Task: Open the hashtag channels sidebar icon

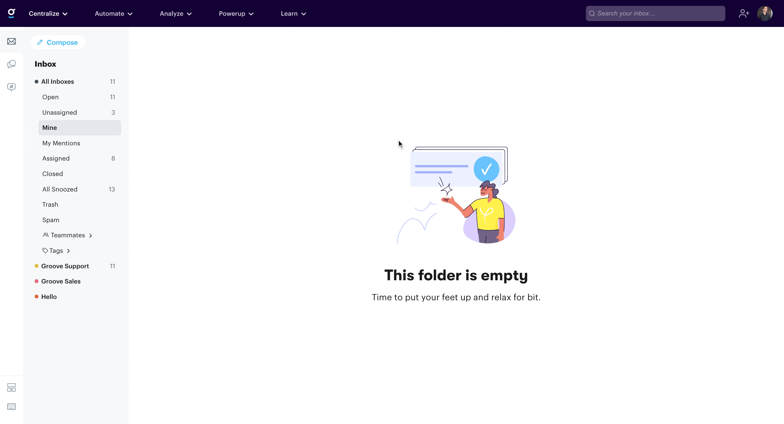Action: tap(11, 87)
